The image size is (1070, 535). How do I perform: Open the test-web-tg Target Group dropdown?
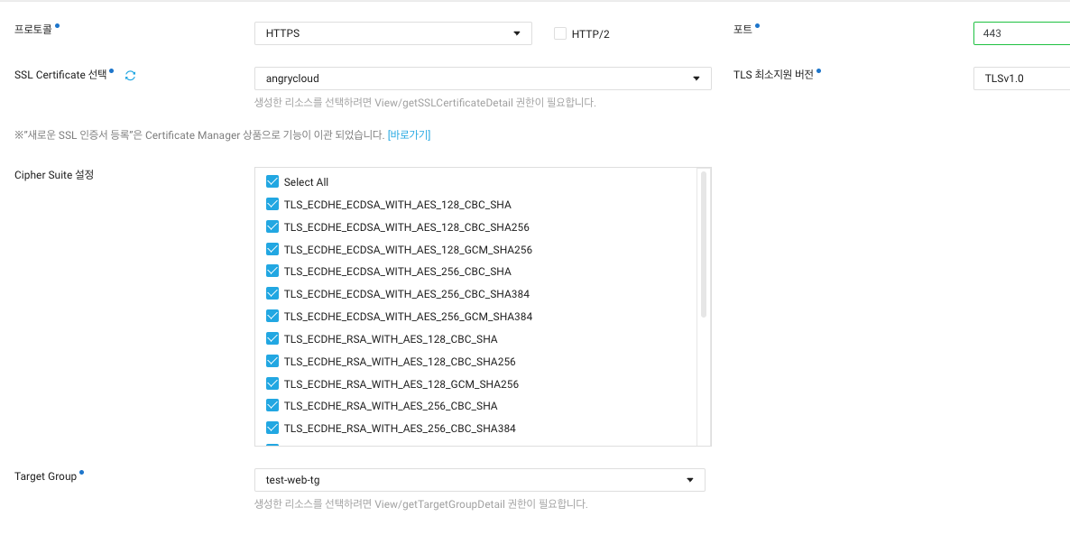click(x=480, y=480)
